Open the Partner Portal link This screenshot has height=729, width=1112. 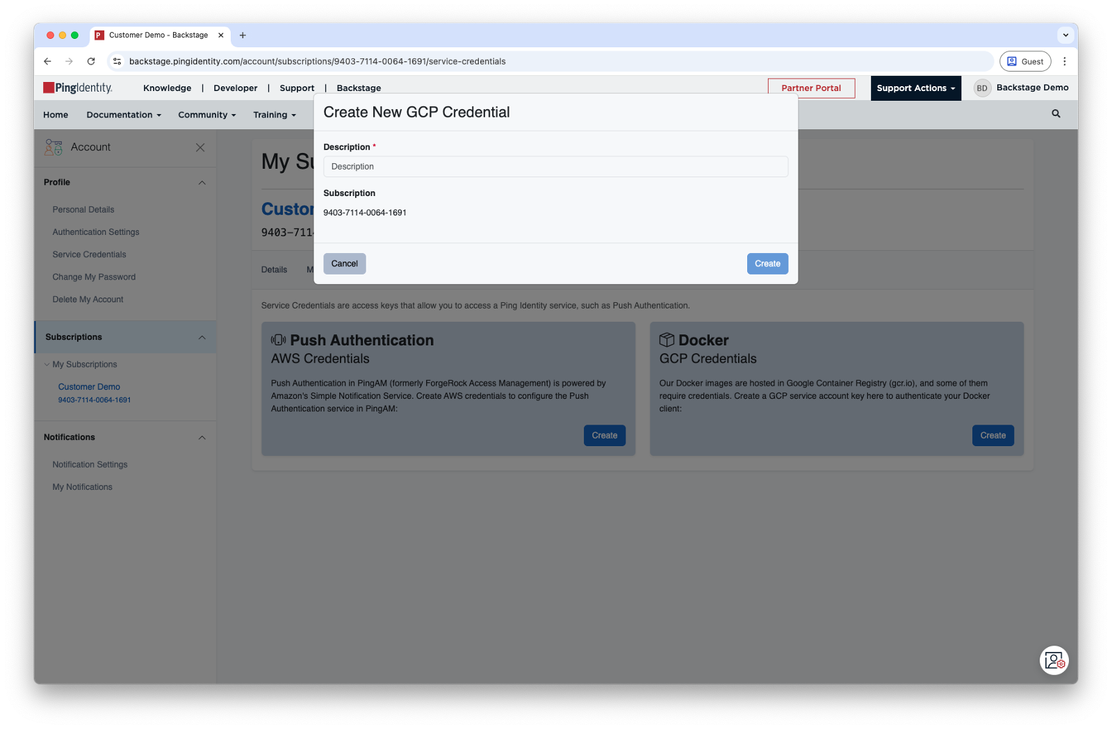811,88
